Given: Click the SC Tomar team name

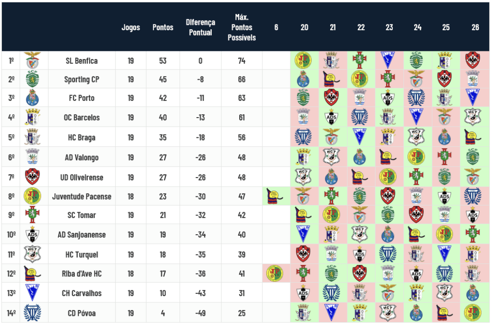Looking at the screenshot, I should point(82,215).
